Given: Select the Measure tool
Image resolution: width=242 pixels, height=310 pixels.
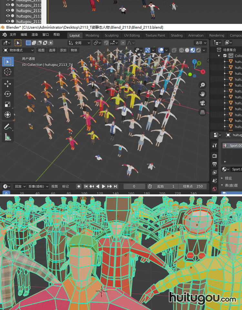Looking at the screenshot, I should [x=8, y=137].
